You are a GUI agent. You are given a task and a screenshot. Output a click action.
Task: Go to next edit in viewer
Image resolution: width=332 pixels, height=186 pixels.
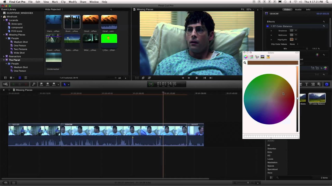tap(211, 78)
